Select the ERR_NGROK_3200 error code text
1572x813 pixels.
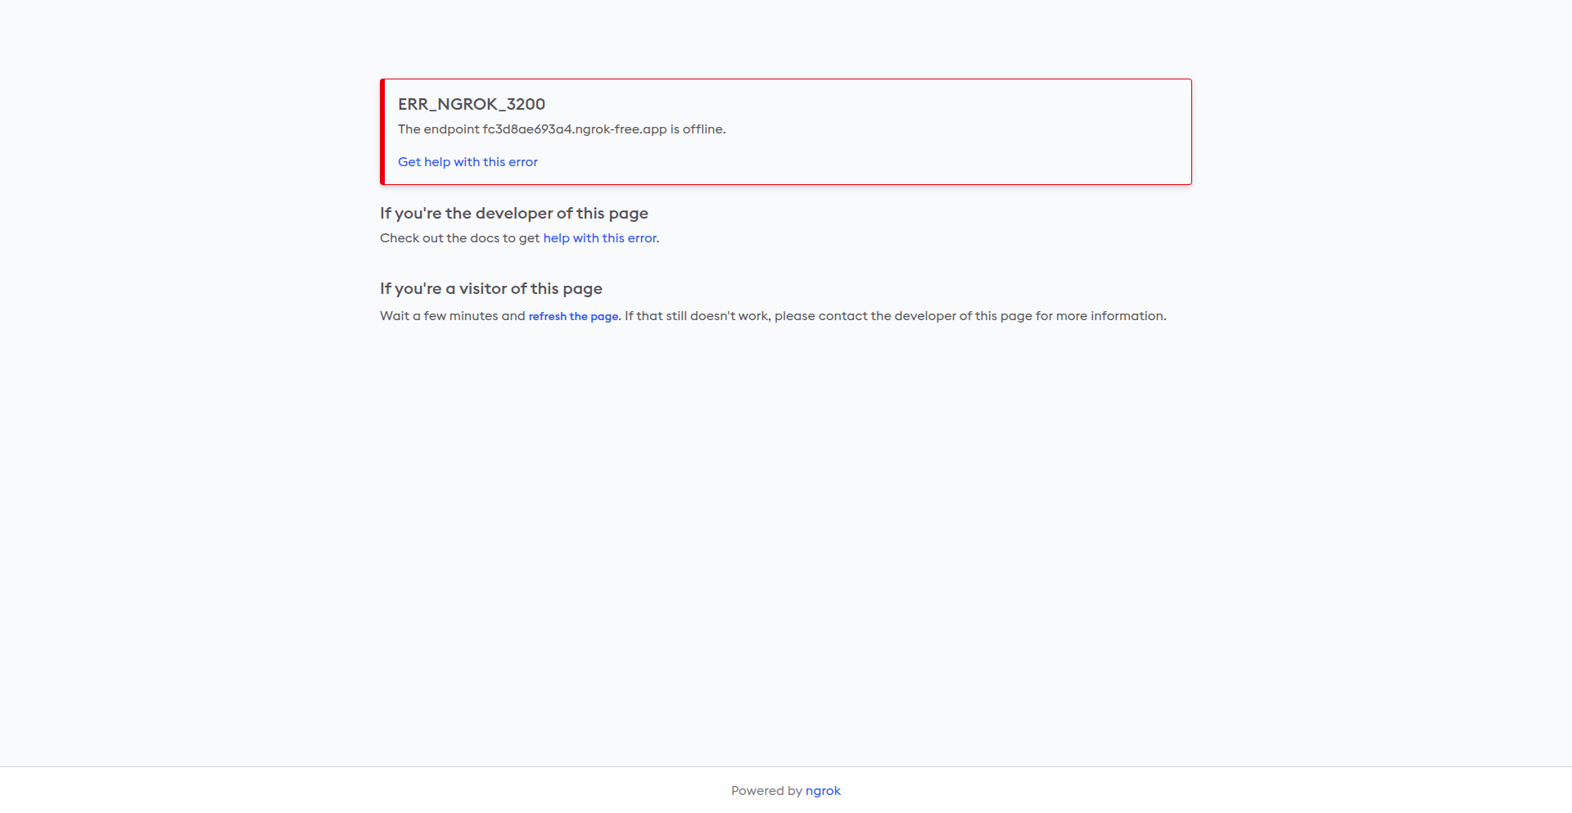tap(472, 104)
